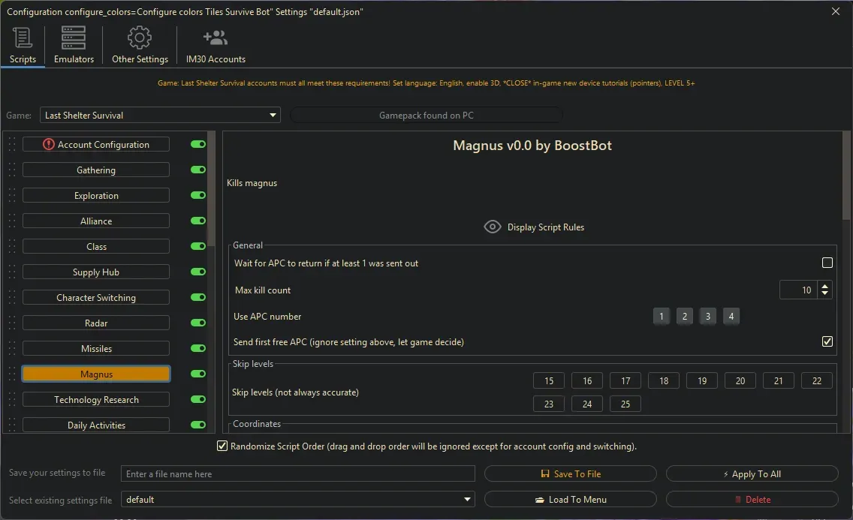
Task: Increase Max kill count with up arrow
Action: (824, 285)
